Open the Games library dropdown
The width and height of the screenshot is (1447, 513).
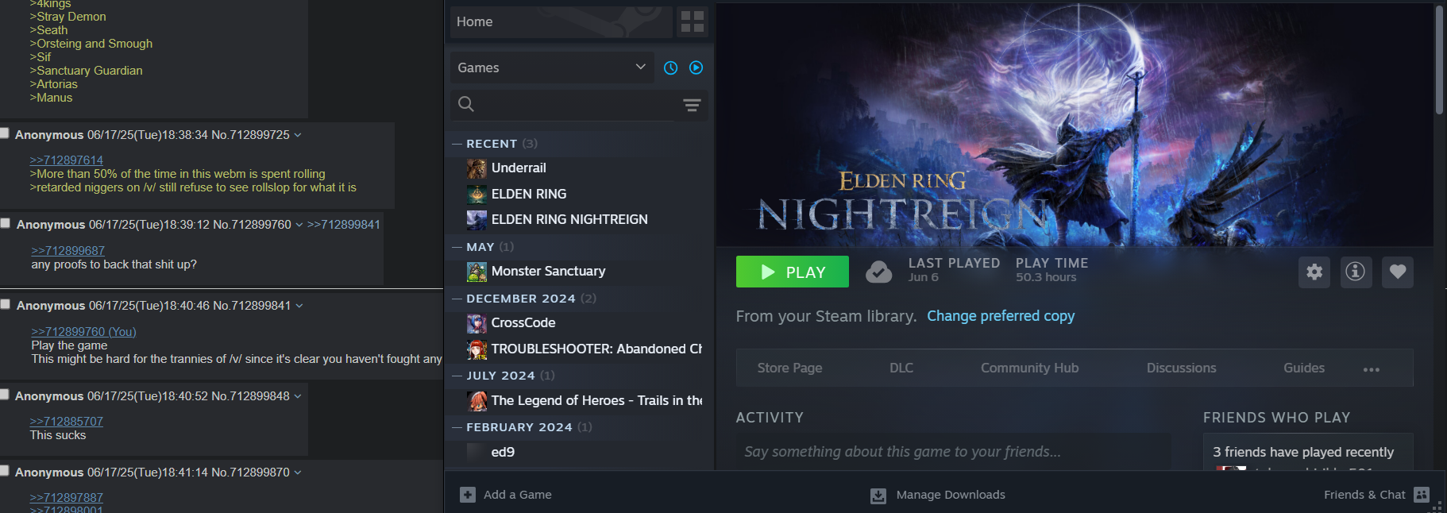pyautogui.click(x=552, y=68)
